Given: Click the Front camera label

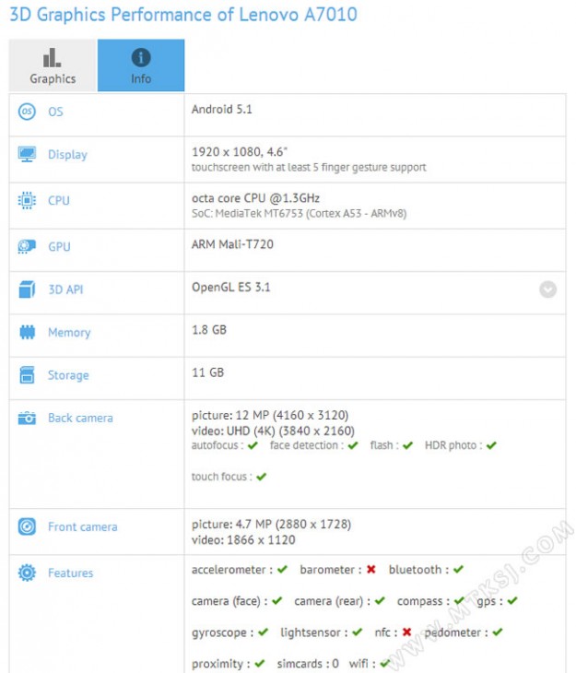Looking at the screenshot, I should pyautogui.click(x=82, y=527).
